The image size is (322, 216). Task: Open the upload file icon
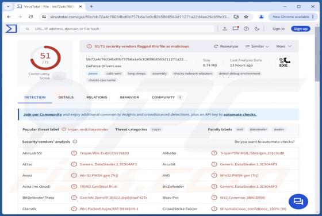click(x=225, y=29)
